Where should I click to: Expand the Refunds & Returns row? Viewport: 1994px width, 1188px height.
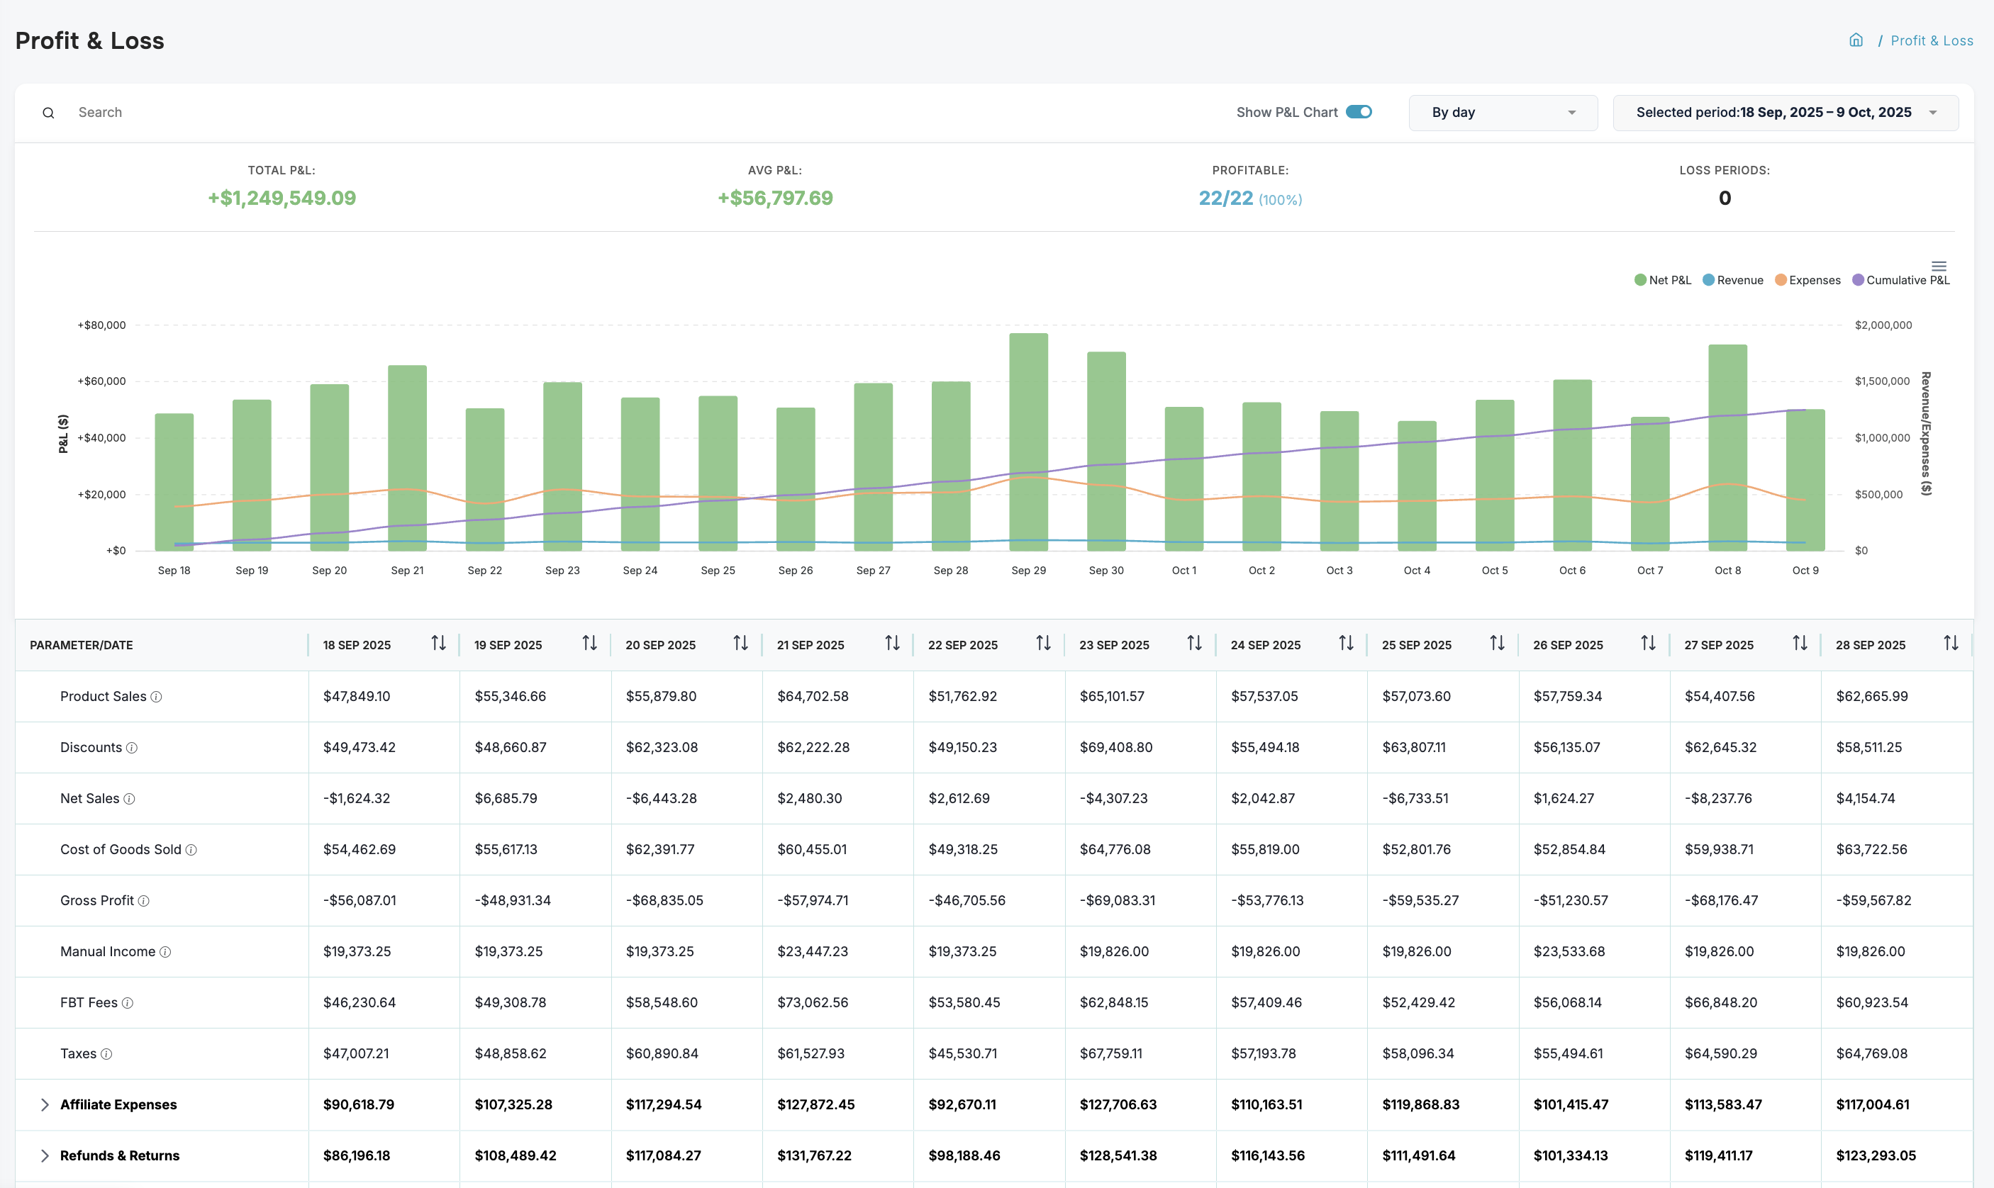(45, 1155)
